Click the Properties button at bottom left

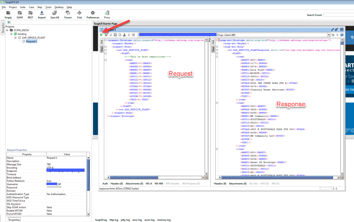pos(14,220)
